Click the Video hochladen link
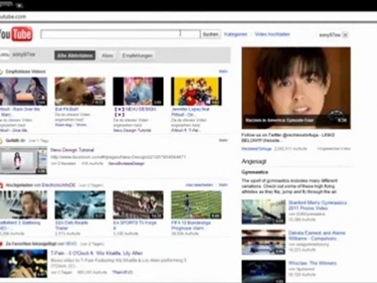377x283 pixels. pos(272,35)
